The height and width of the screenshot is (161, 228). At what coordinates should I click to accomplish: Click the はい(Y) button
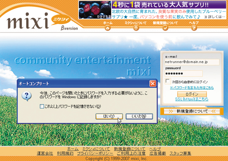pyautogui.click(x=109, y=116)
